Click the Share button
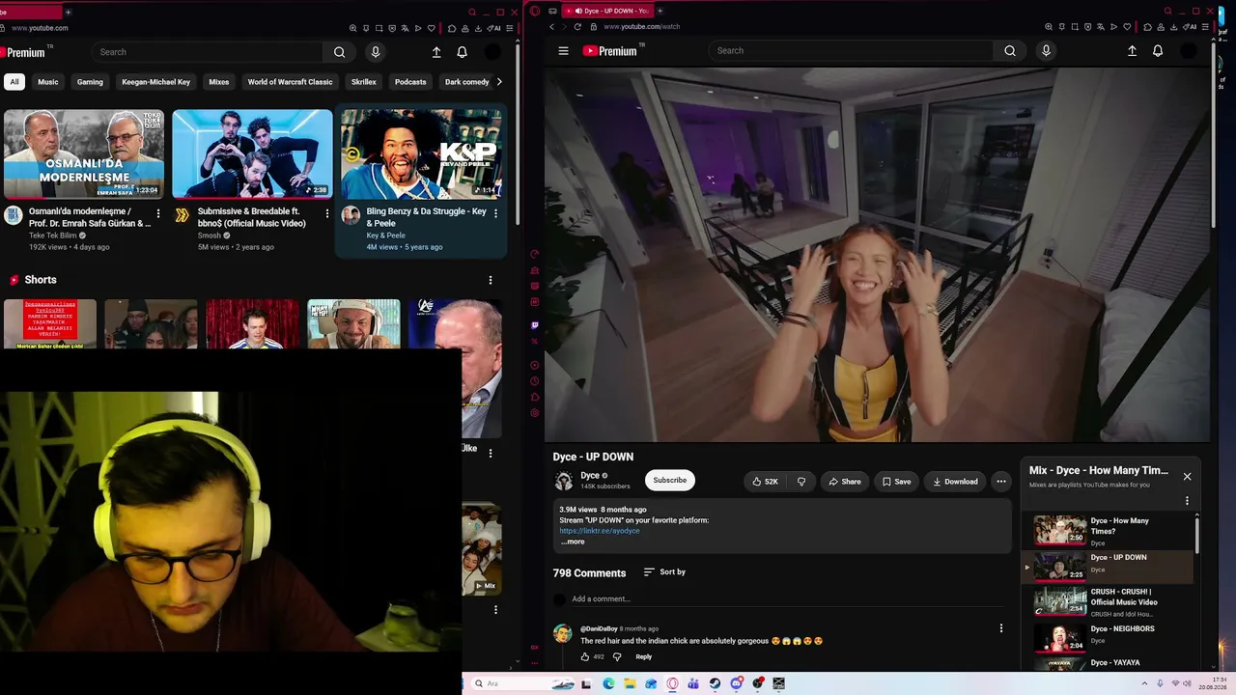 point(845,482)
